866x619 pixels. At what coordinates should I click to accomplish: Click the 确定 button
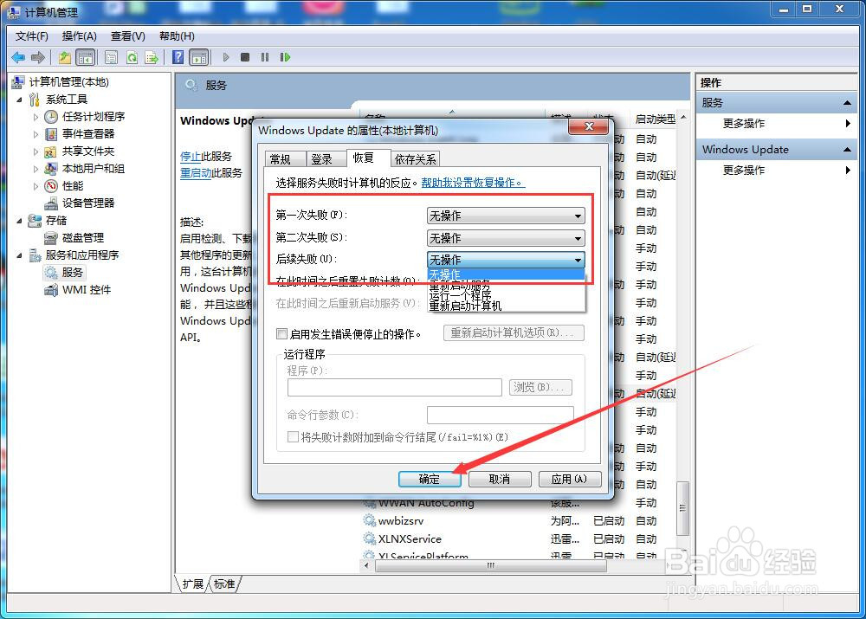(x=430, y=479)
